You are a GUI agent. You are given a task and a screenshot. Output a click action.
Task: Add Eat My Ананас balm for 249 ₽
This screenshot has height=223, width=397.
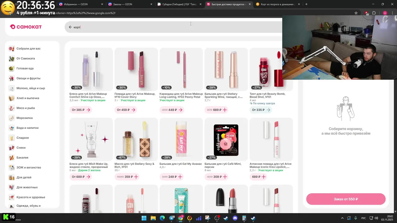172,177
